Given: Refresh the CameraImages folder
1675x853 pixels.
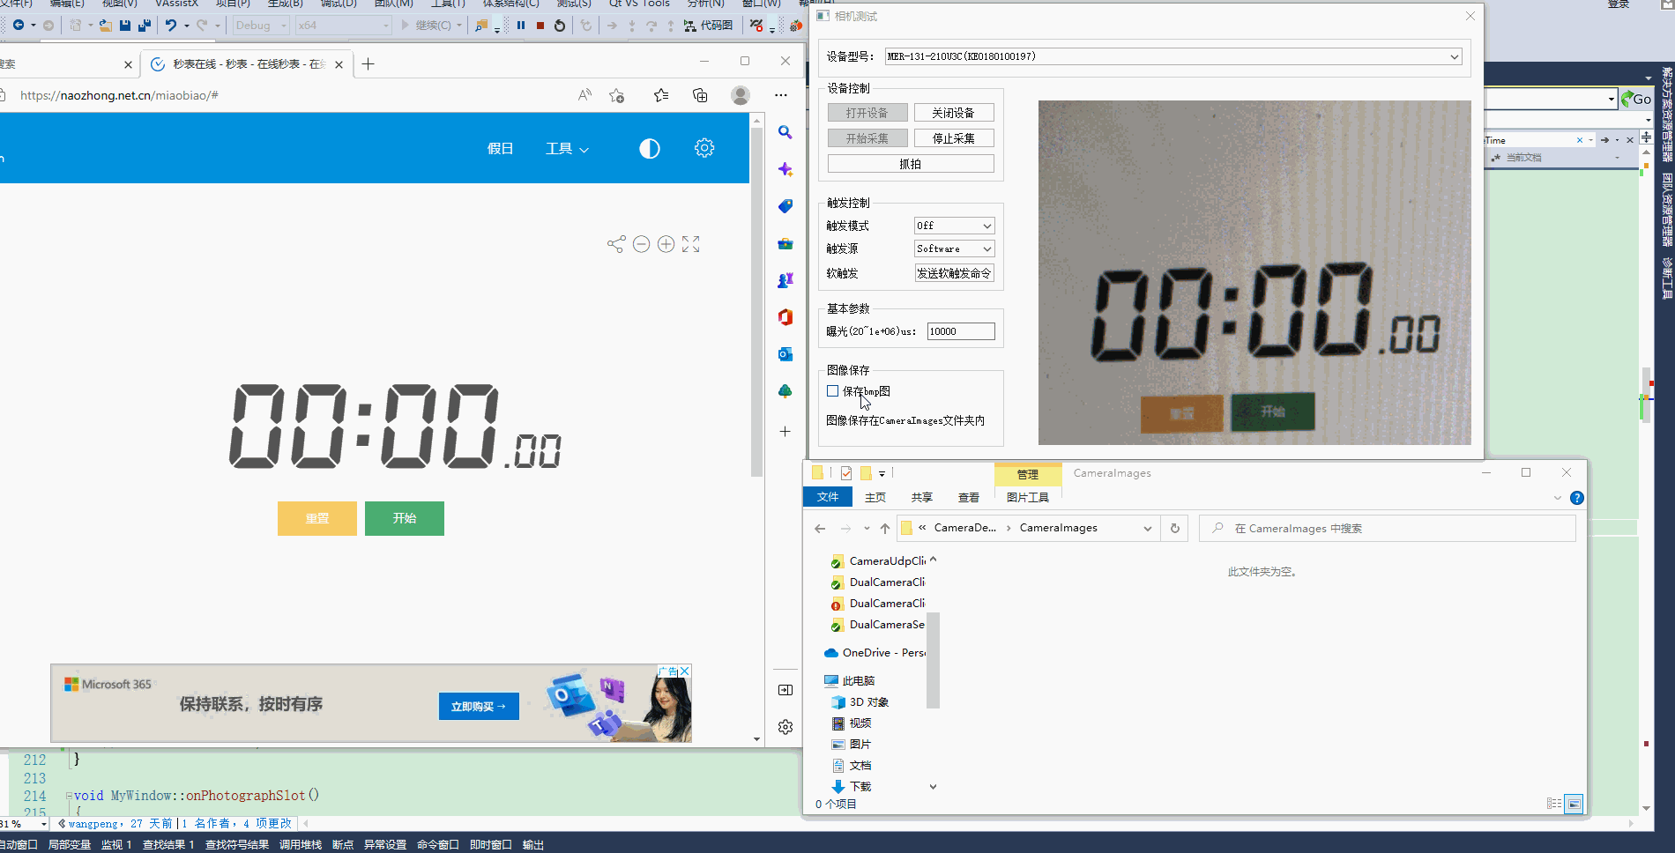Looking at the screenshot, I should tap(1174, 529).
